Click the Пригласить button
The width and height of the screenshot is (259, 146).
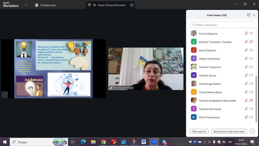click(199, 131)
